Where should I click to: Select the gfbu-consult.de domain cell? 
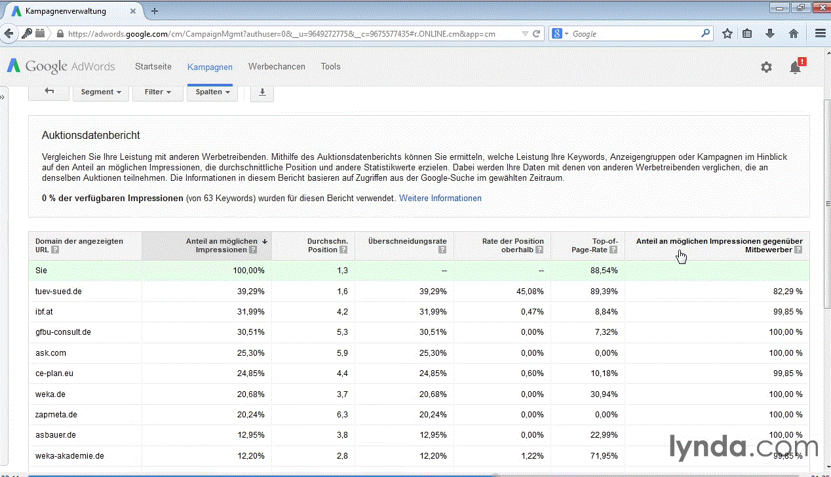click(63, 332)
